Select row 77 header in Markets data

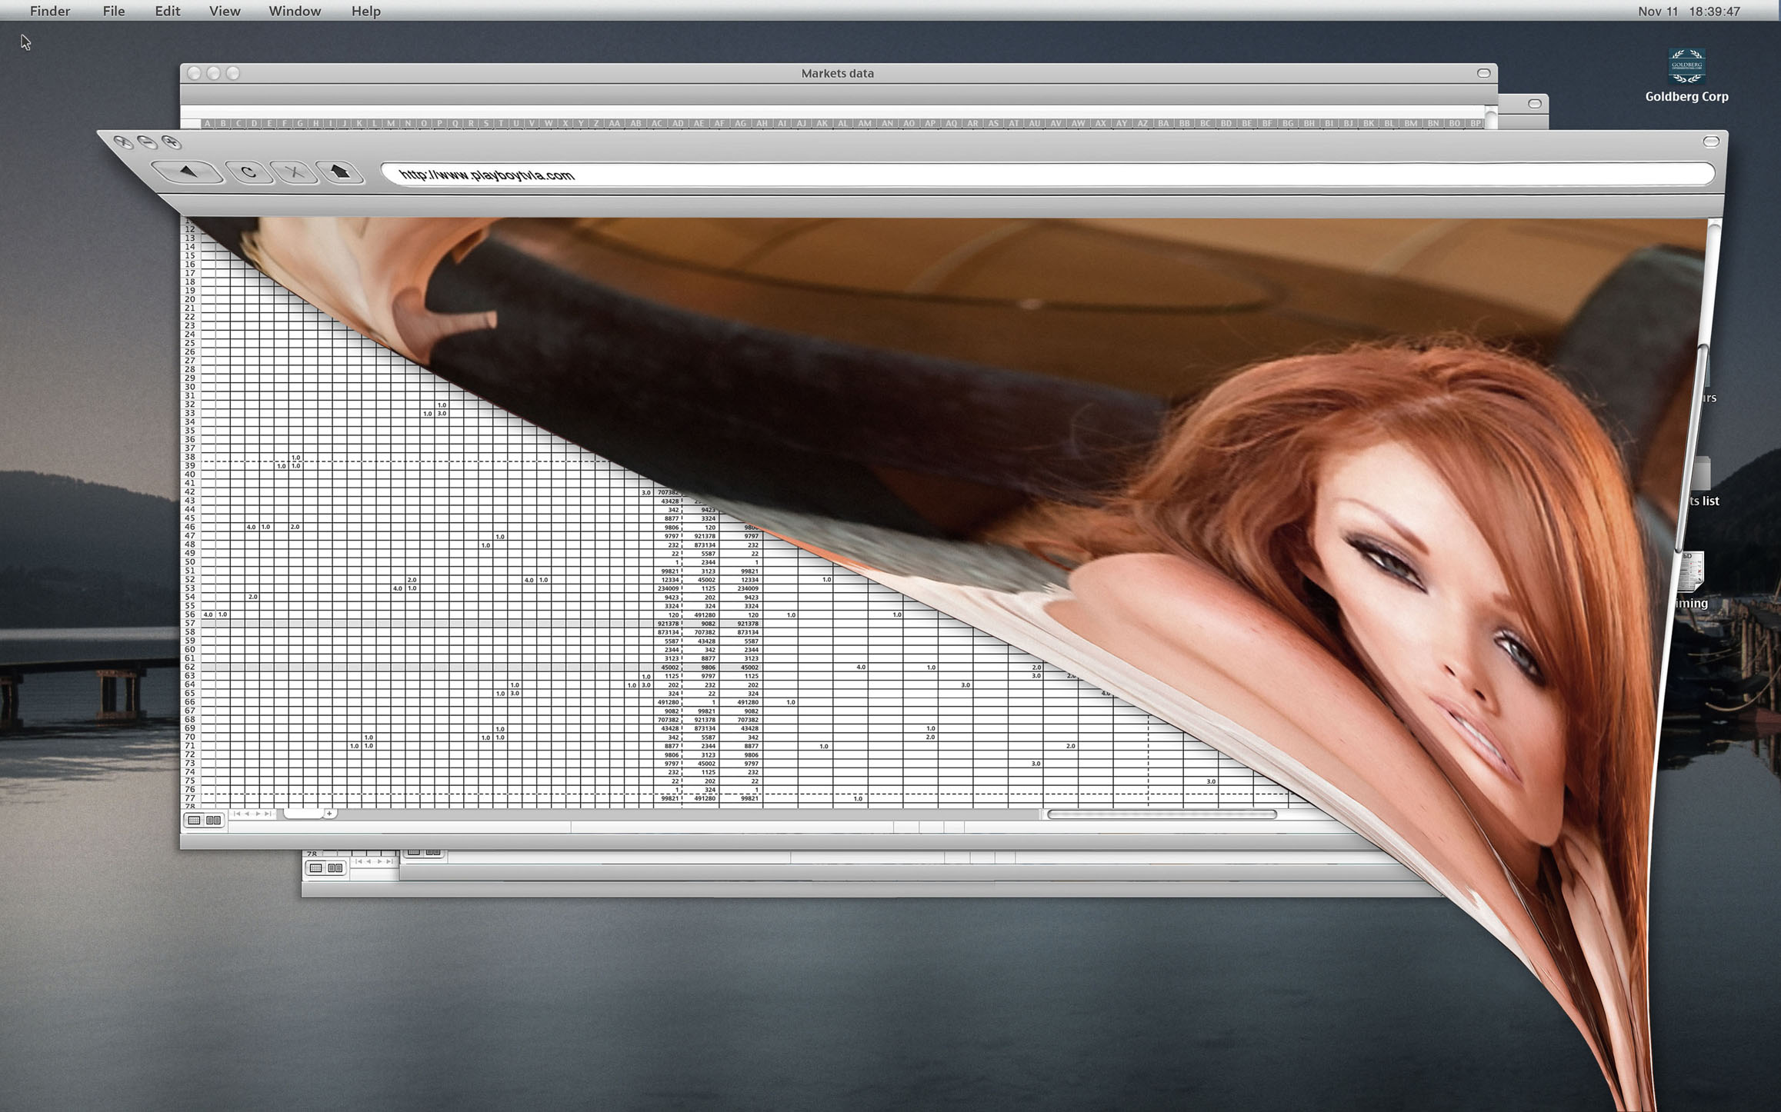[x=190, y=798]
